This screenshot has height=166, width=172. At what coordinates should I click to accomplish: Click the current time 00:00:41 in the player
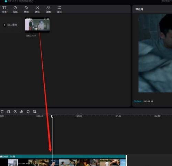click(138, 102)
